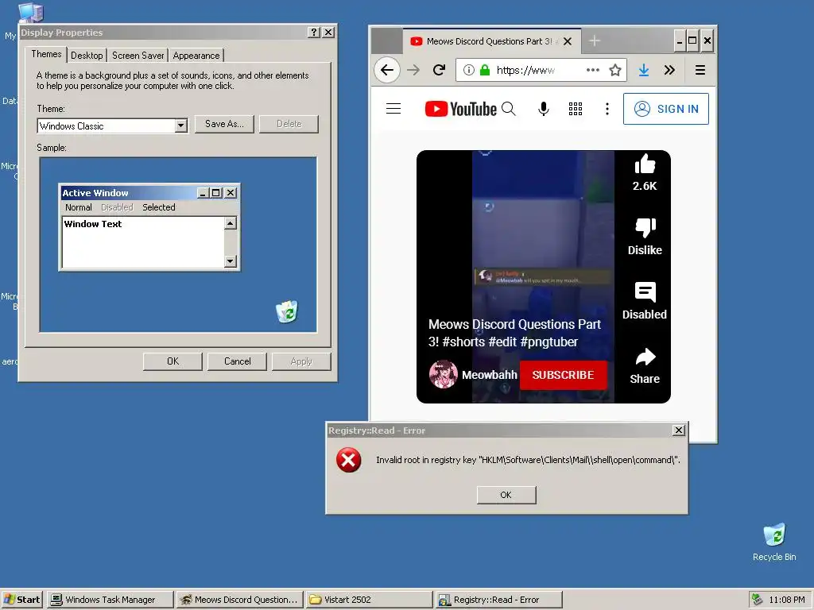
Task: Click the browser back arrow button
Action: pyautogui.click(x=387, y=70)
